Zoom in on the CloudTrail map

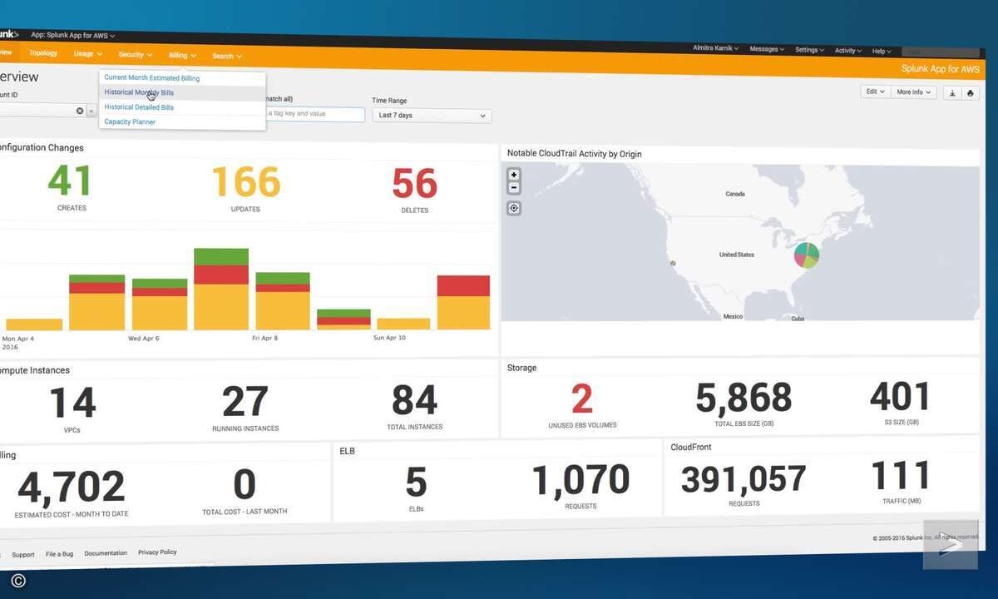514,175
